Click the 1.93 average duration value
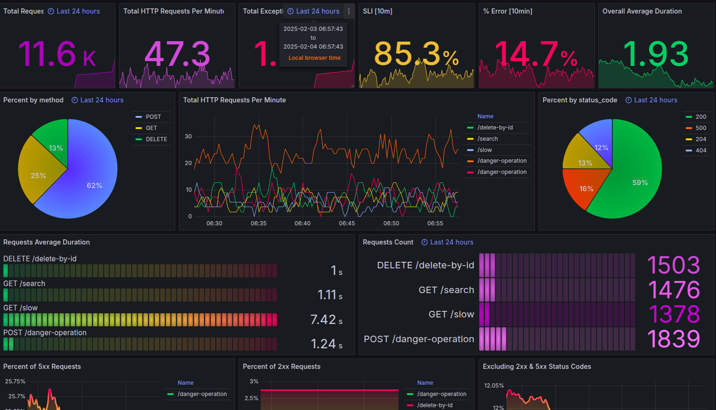 tap(656, 54)
